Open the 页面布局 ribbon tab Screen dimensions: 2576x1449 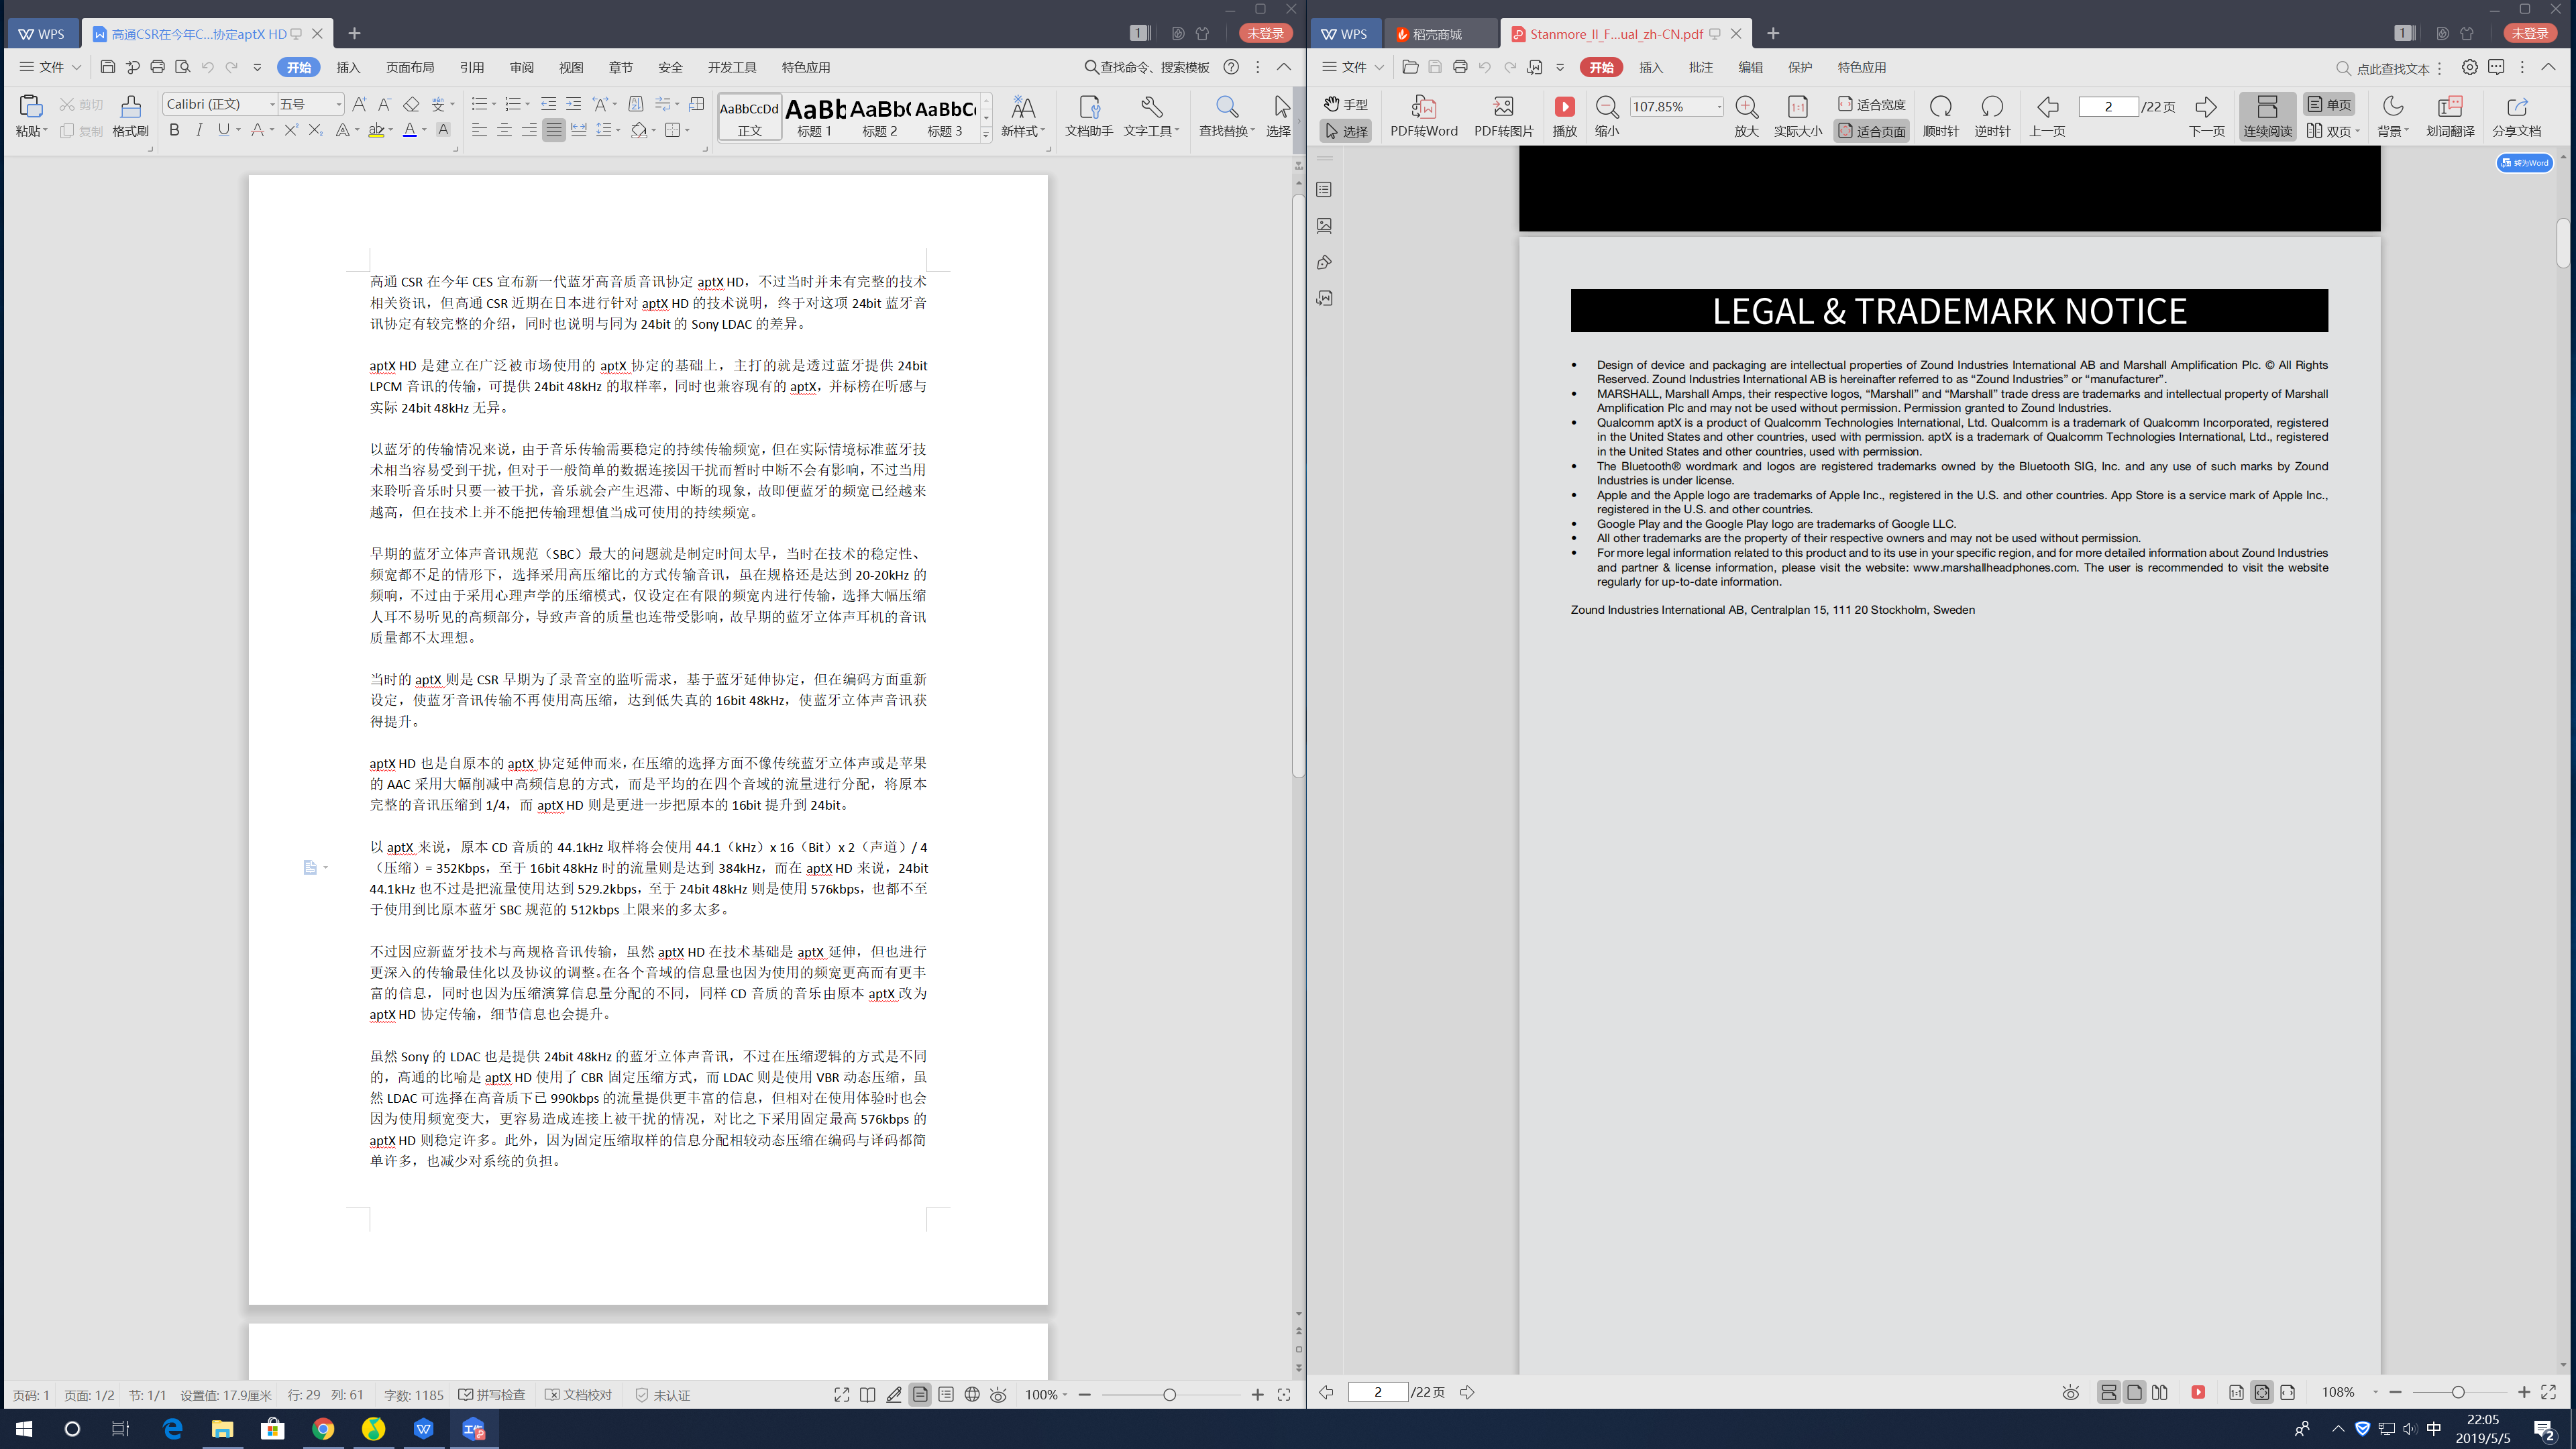(x=410, y=67)
